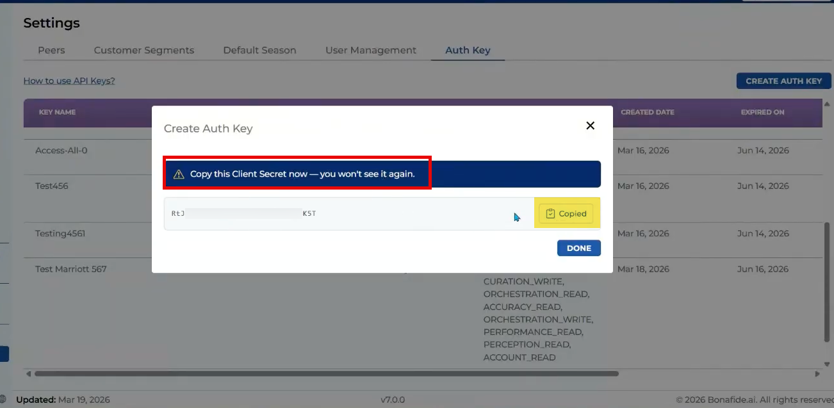Click the Test Marriott 567 key row
This screenshot has width=834, height=408.
click(x=71, y=269)
